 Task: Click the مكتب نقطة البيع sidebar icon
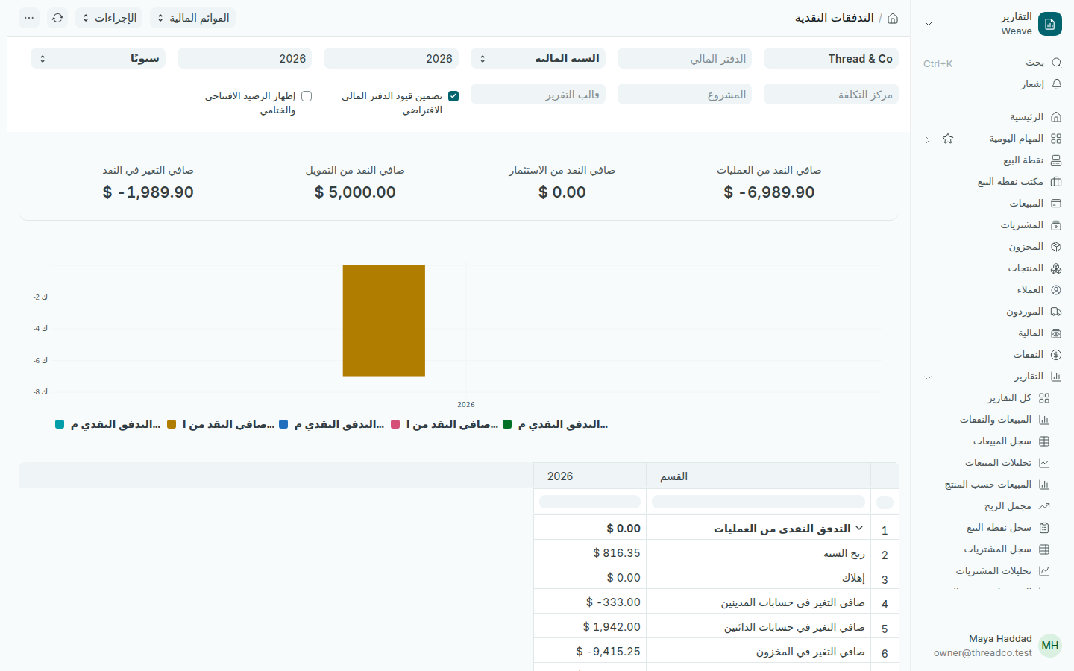pos(1056,182)
